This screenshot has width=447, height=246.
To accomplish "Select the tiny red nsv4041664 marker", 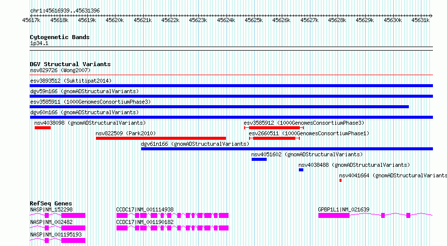I will (x=341, y=180).
